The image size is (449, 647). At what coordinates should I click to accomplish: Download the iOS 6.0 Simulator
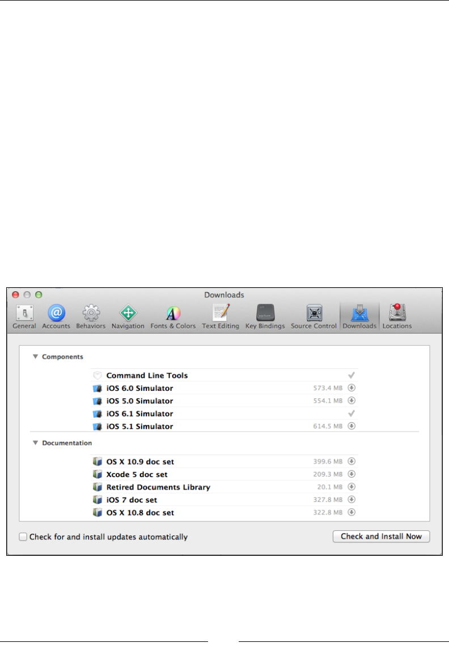pos(351,388)
